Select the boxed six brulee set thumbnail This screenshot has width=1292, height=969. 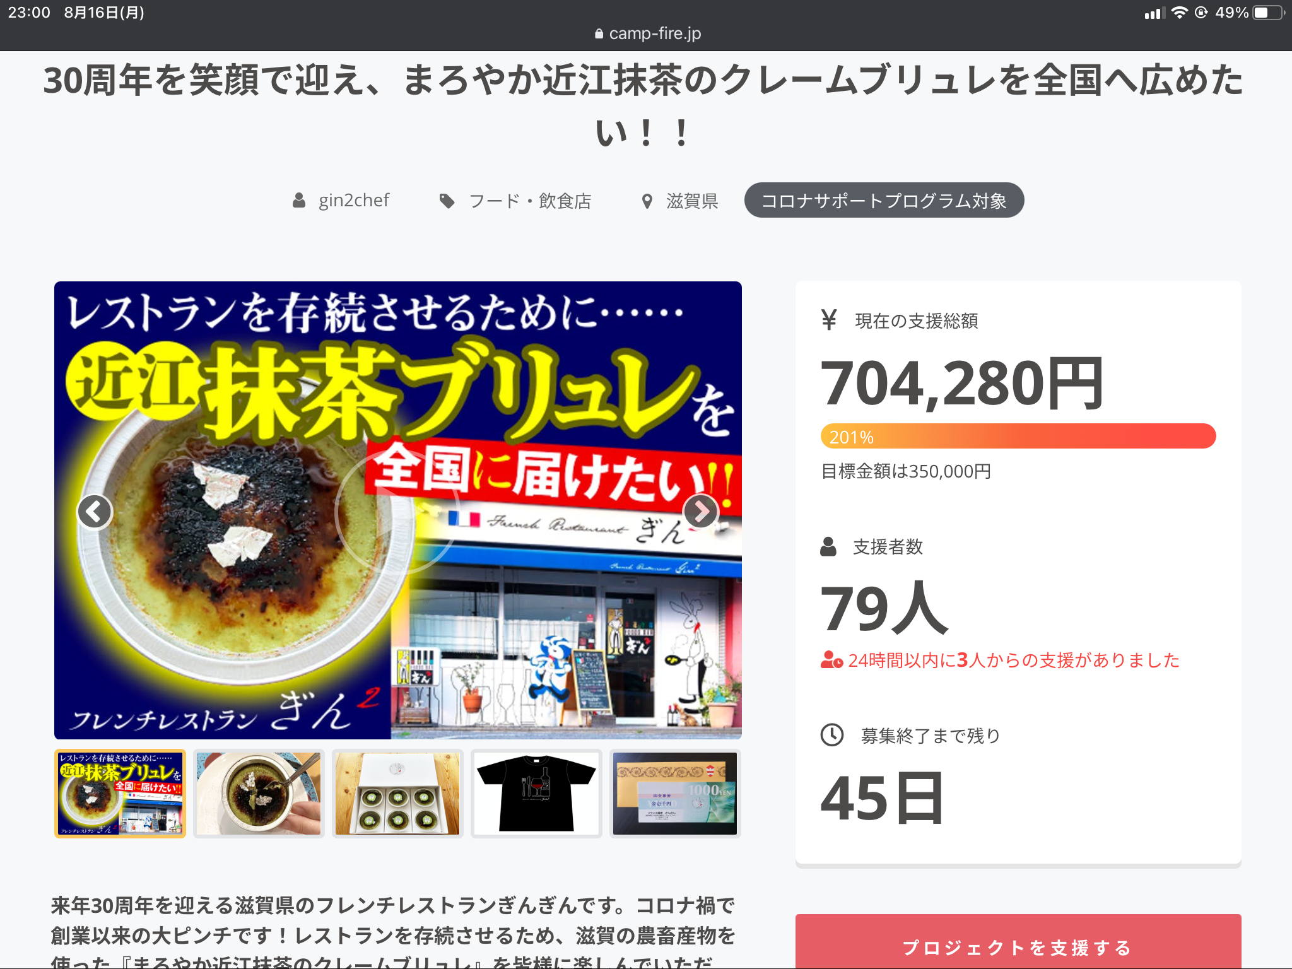coord(397,794)
